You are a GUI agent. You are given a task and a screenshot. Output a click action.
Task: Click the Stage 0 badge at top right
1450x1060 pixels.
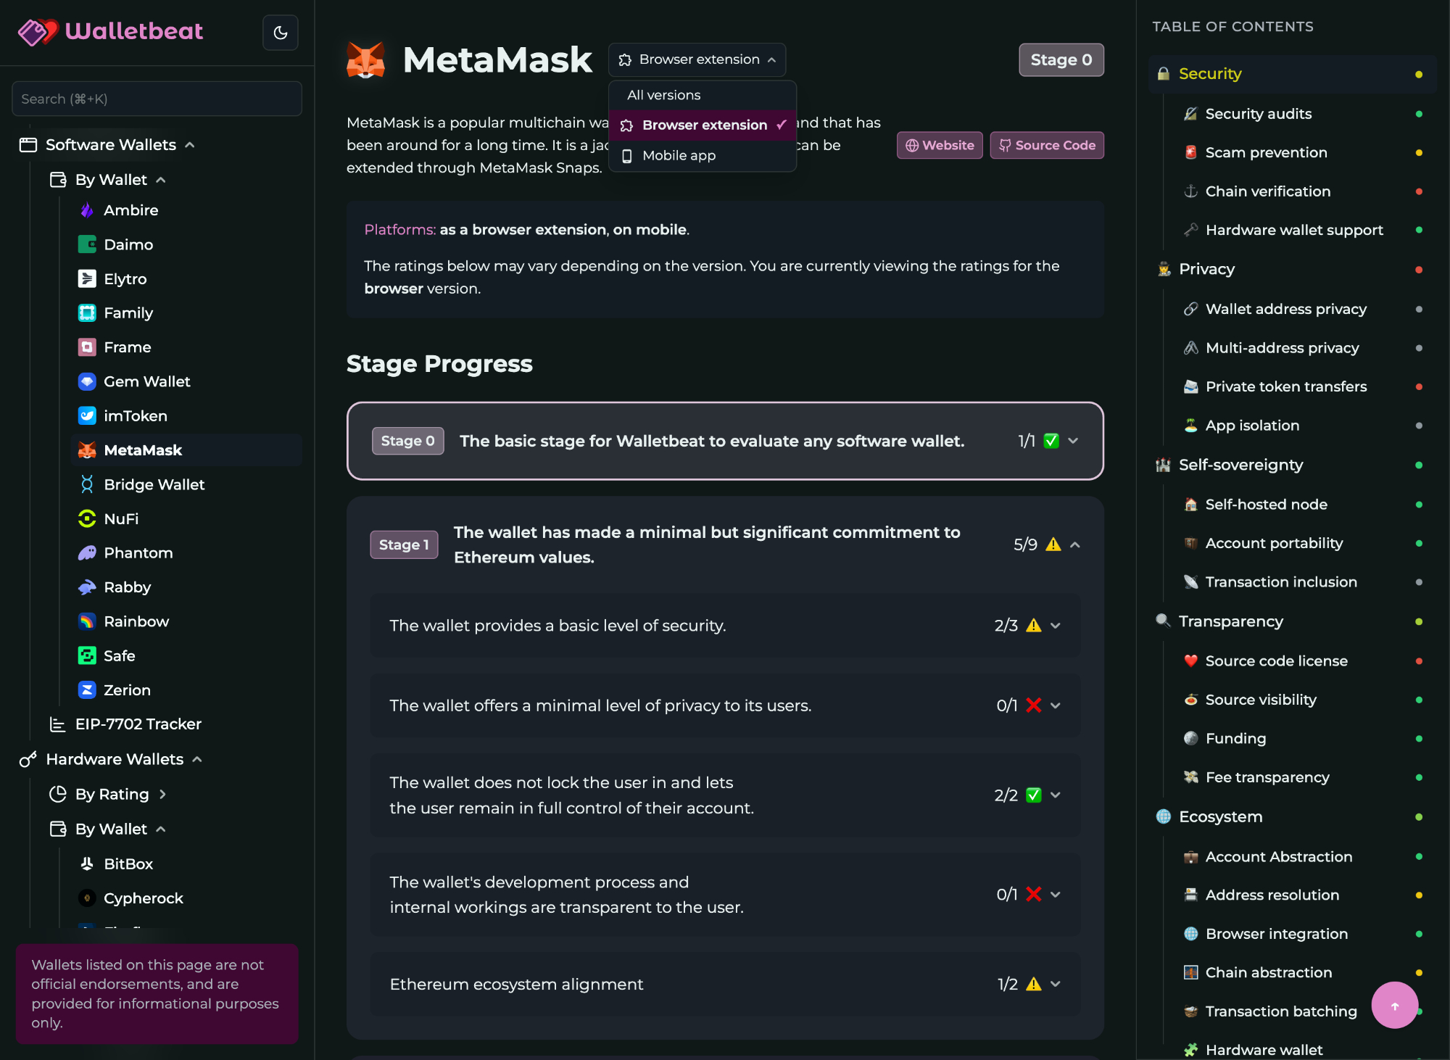1061,59
